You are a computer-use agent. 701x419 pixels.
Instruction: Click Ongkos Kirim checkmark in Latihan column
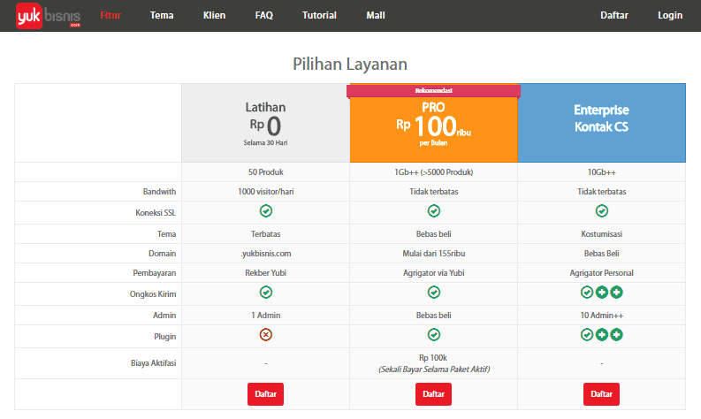(265, 292)
